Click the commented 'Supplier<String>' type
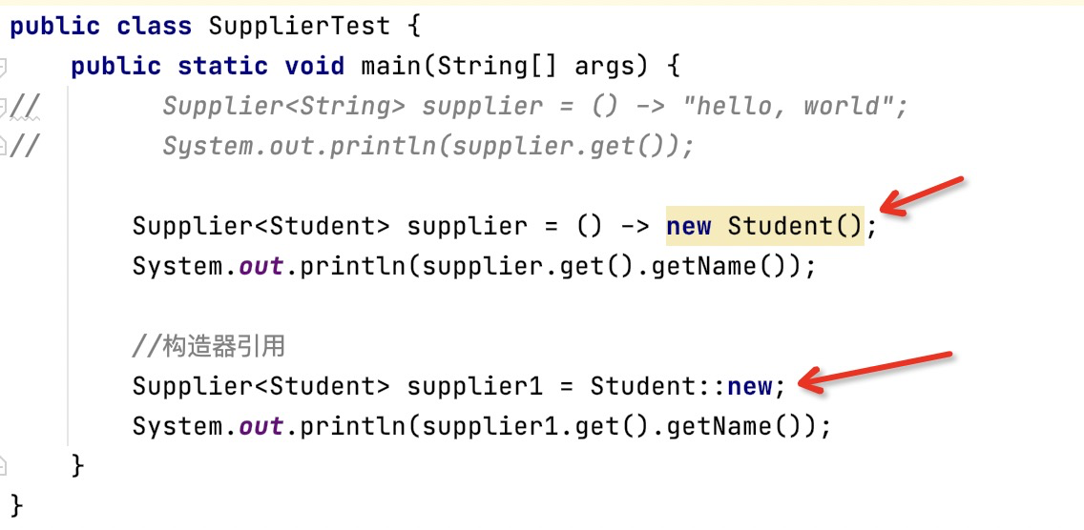 pos(277,106)
